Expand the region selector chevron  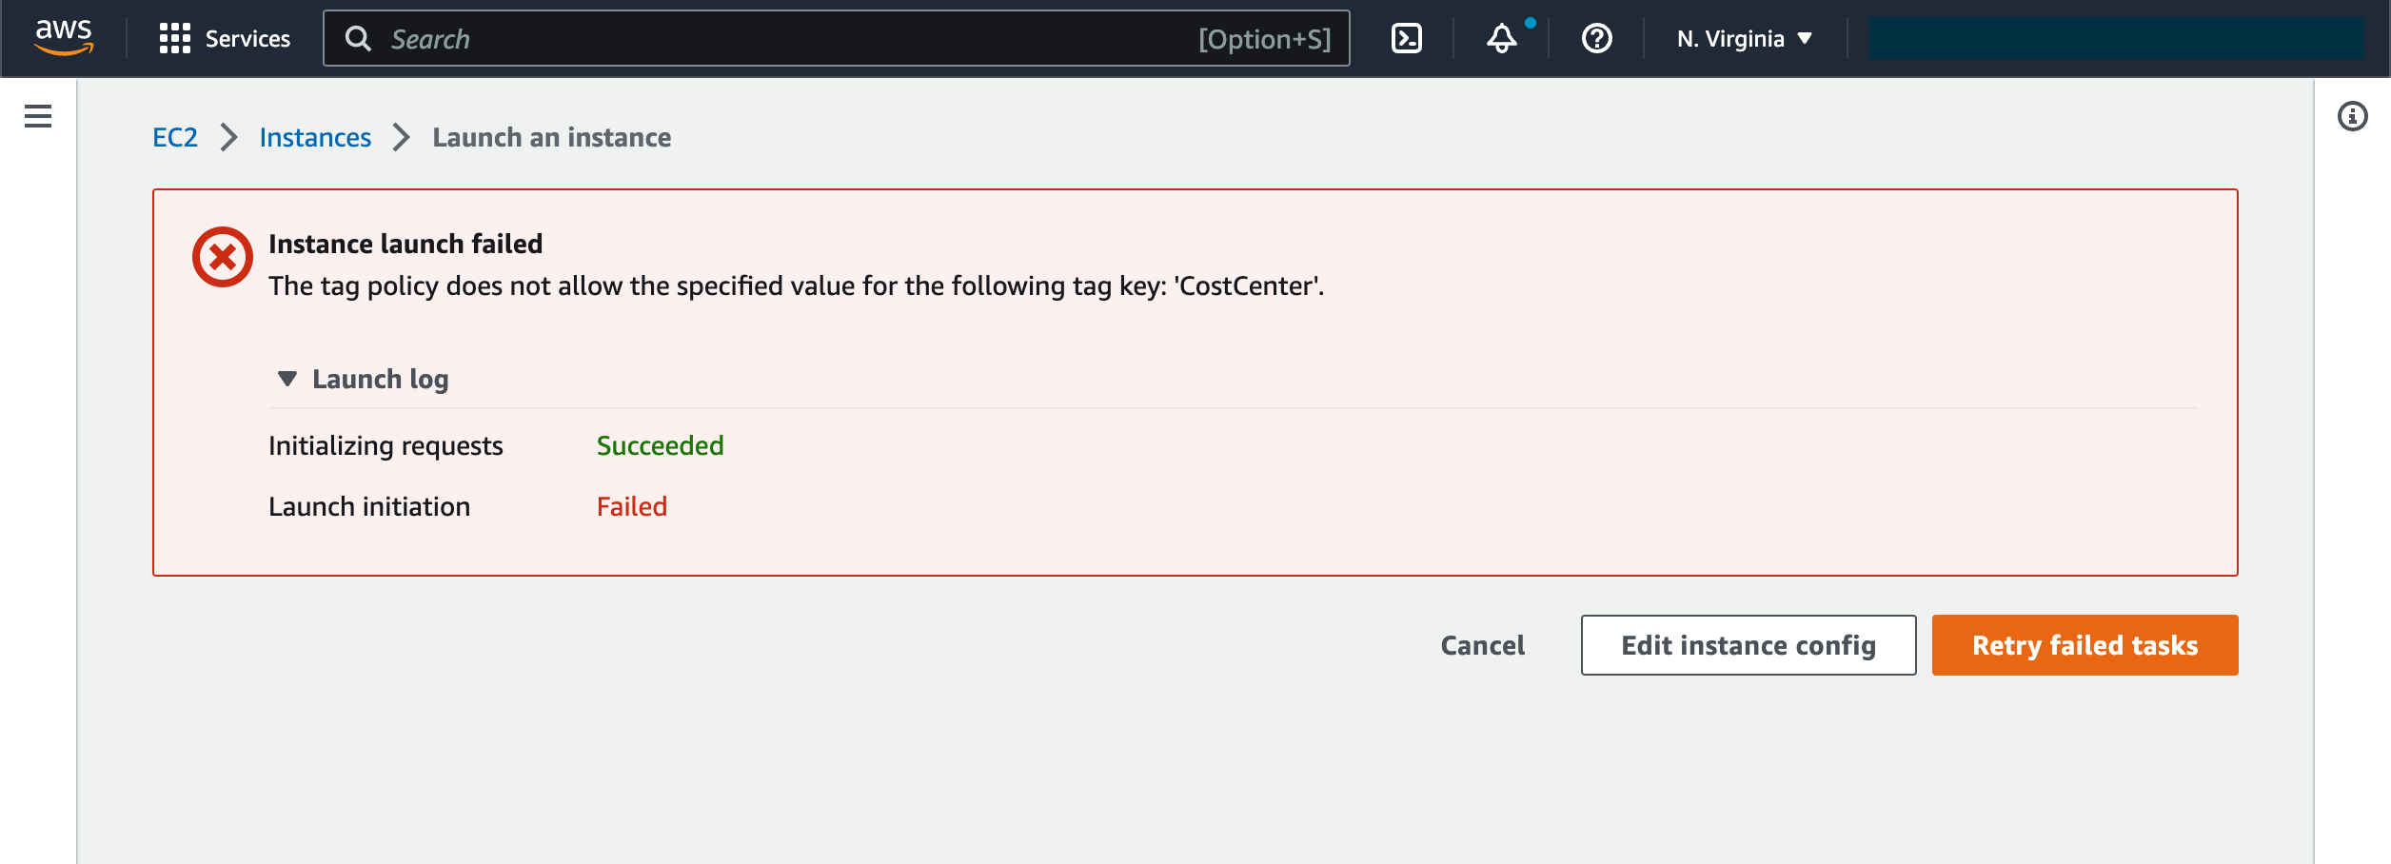tap(1804, 39)
